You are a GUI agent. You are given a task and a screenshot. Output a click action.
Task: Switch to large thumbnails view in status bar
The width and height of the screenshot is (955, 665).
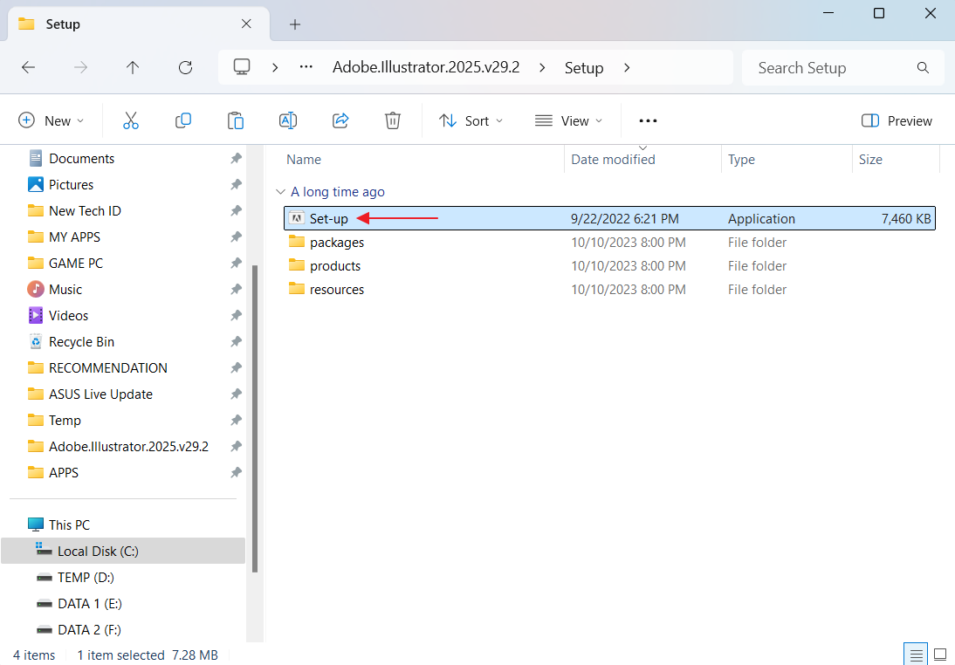coord(940,654)
